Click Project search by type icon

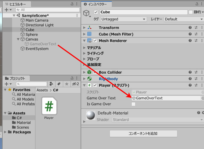pos(51,84)
